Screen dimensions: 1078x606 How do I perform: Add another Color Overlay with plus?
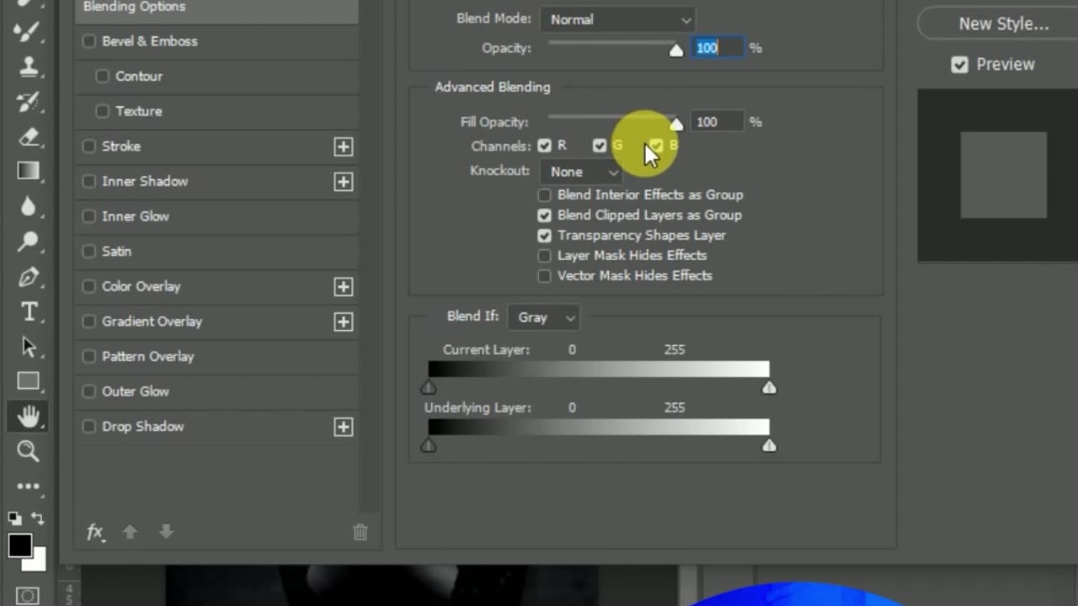(343, 287)
